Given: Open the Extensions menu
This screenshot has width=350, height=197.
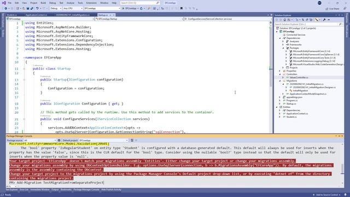Looking at the screenshot, I should 91,3.
